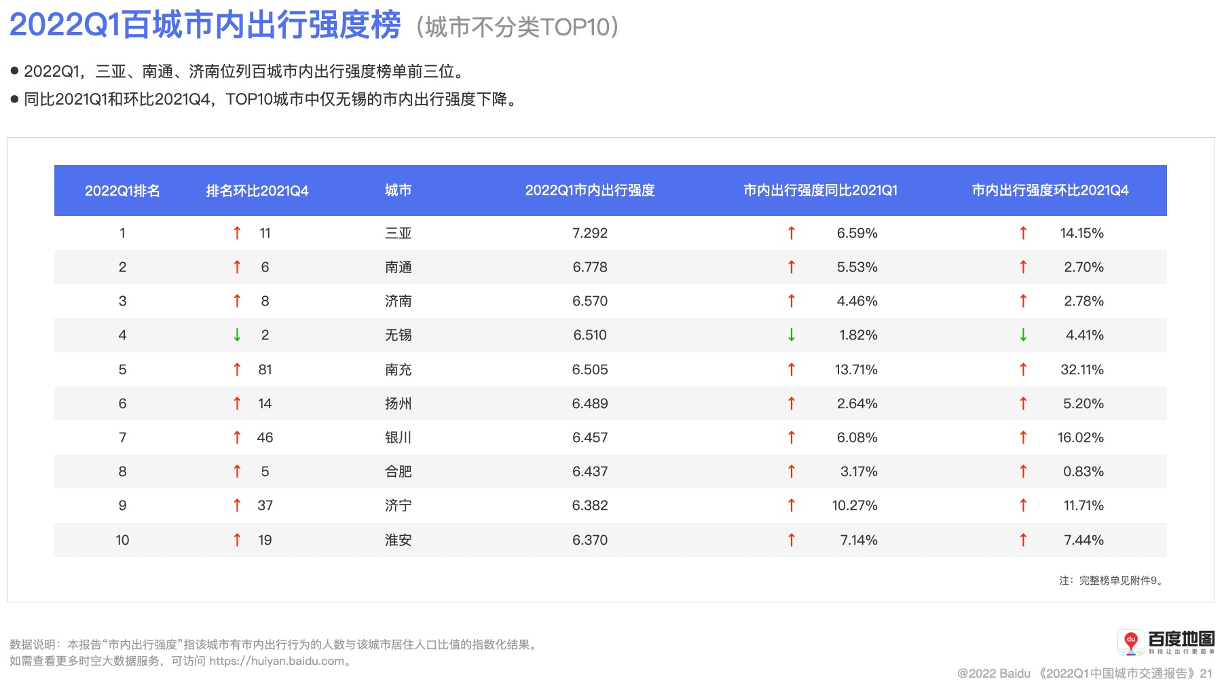This screenshot has width=1222, height=690.
Task: Click quarter-over-quarter value 2.78%
Action: pos(1084,301)
